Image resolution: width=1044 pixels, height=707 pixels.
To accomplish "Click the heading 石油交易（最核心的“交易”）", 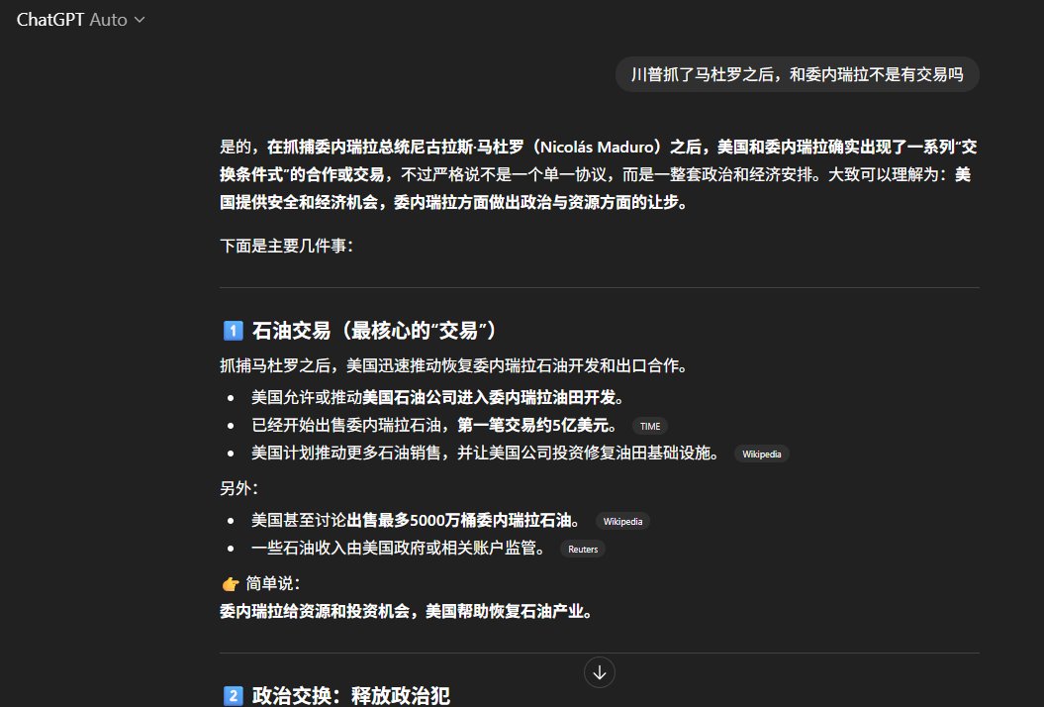I will pyautogui.click(x=374, y=331).
